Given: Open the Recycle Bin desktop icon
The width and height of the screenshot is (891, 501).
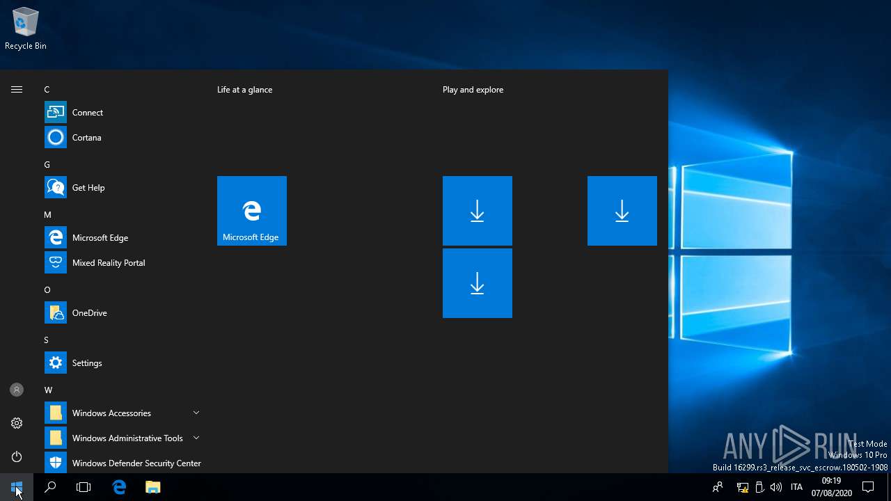Looking at the screenshot, I should (x=26, y=29).
